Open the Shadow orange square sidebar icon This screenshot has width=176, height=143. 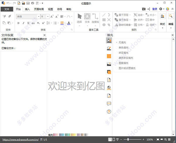109,56
